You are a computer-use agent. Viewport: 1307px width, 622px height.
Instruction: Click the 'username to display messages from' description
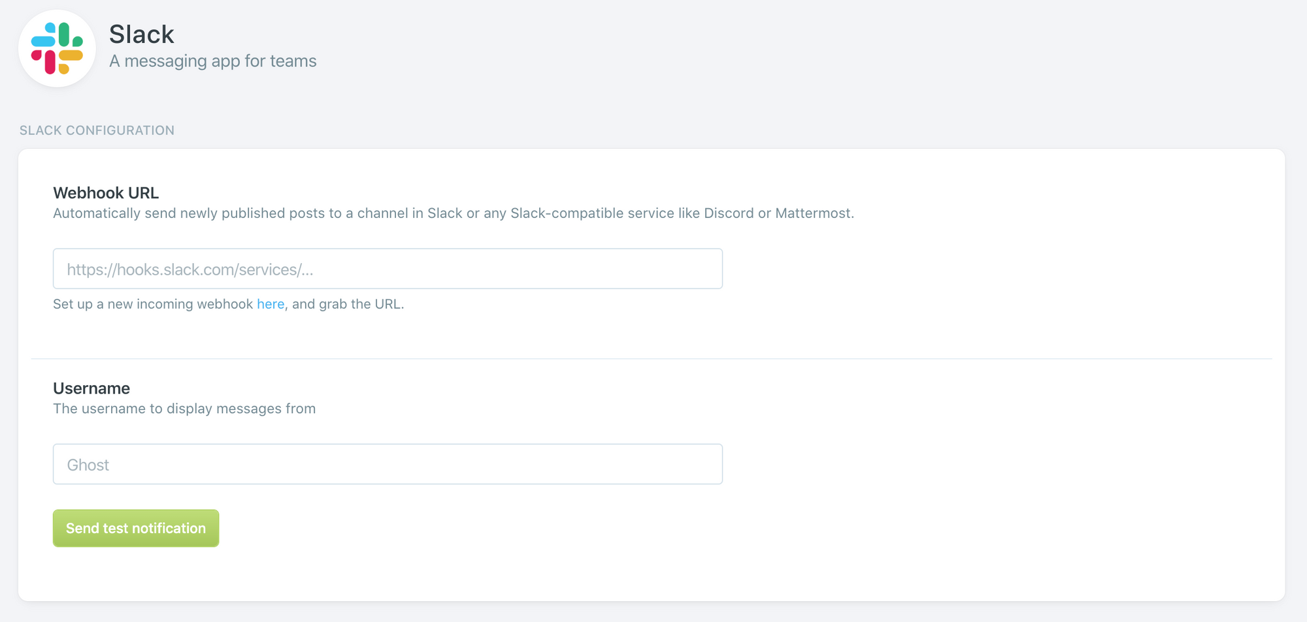(x=184, y=409)
